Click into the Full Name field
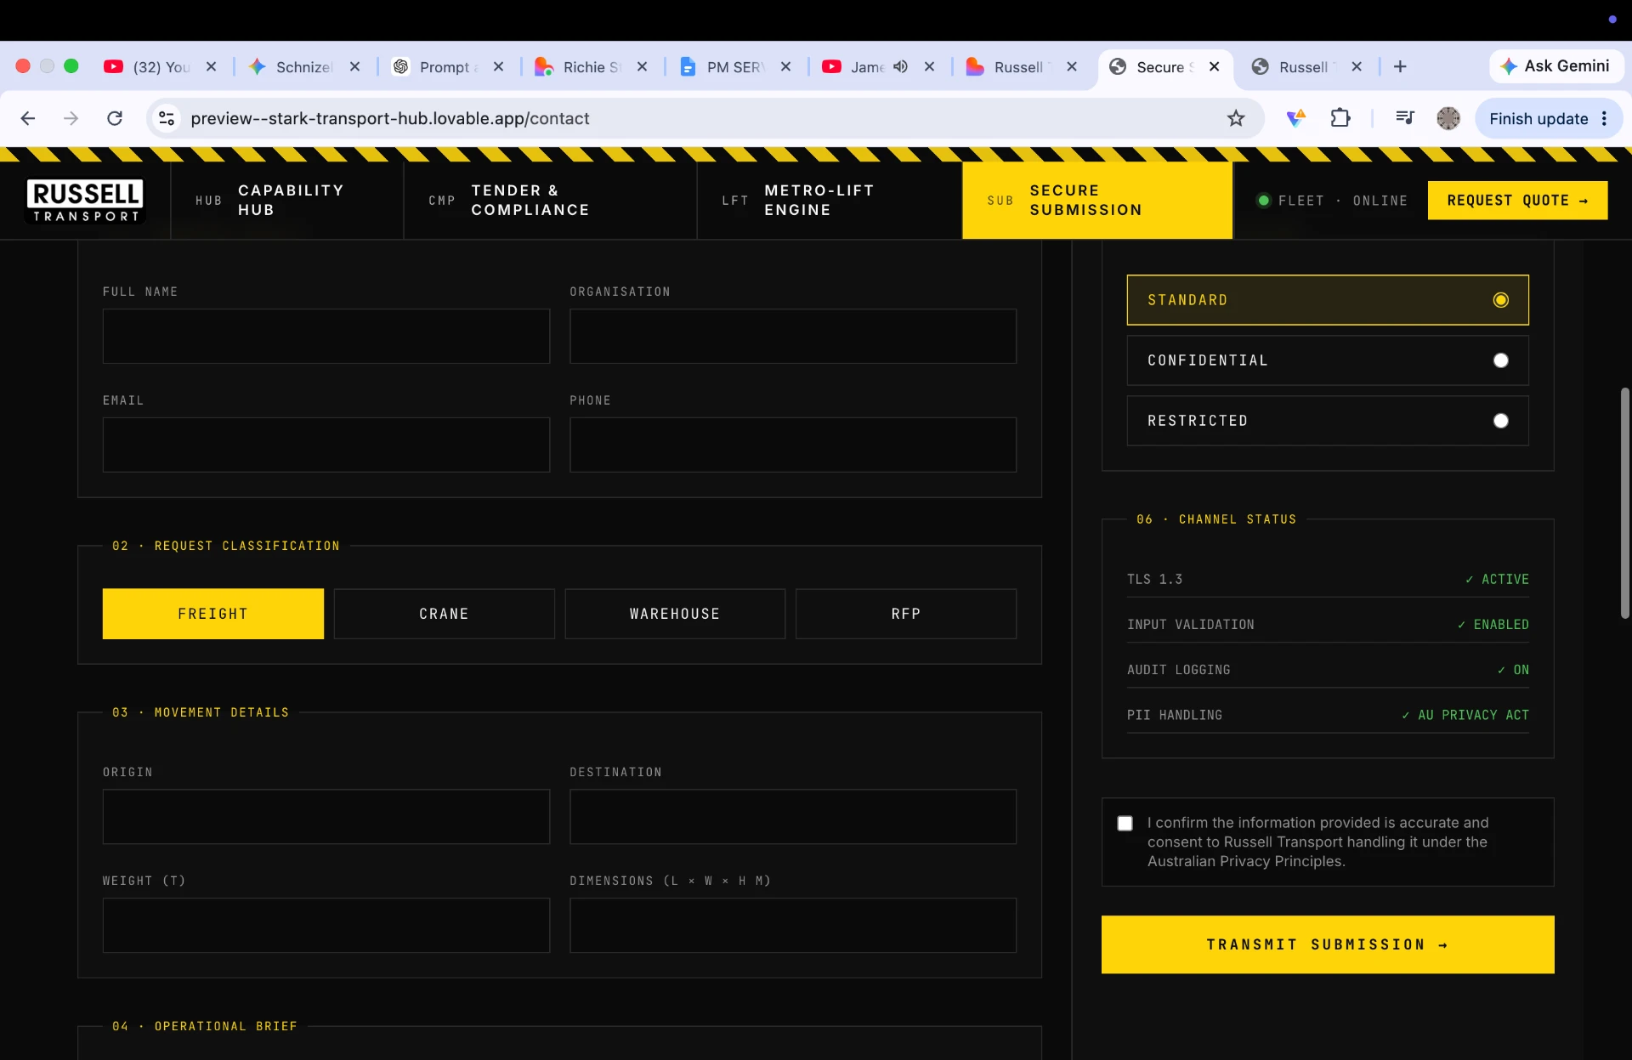This screenshot has width=1632, height=1060. [326, 336]
